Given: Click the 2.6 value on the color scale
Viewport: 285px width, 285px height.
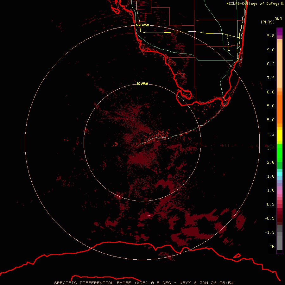Looking at the screenshot, I should point(271,162).
